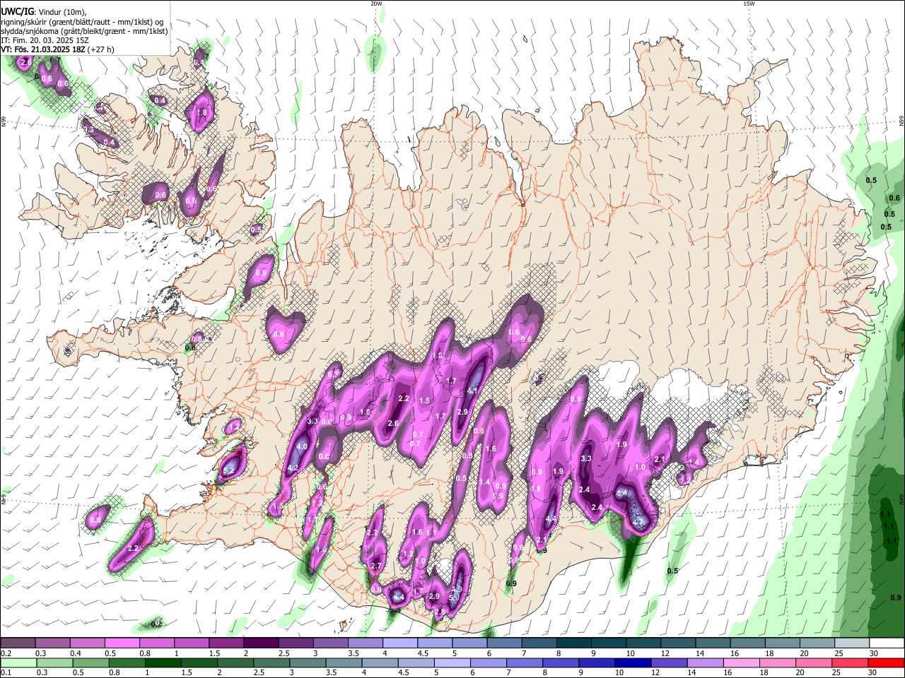Select the snow scale 4–4.5 lavender swatch
Viewport: 905px width, 678px height.
click(400, 643)
